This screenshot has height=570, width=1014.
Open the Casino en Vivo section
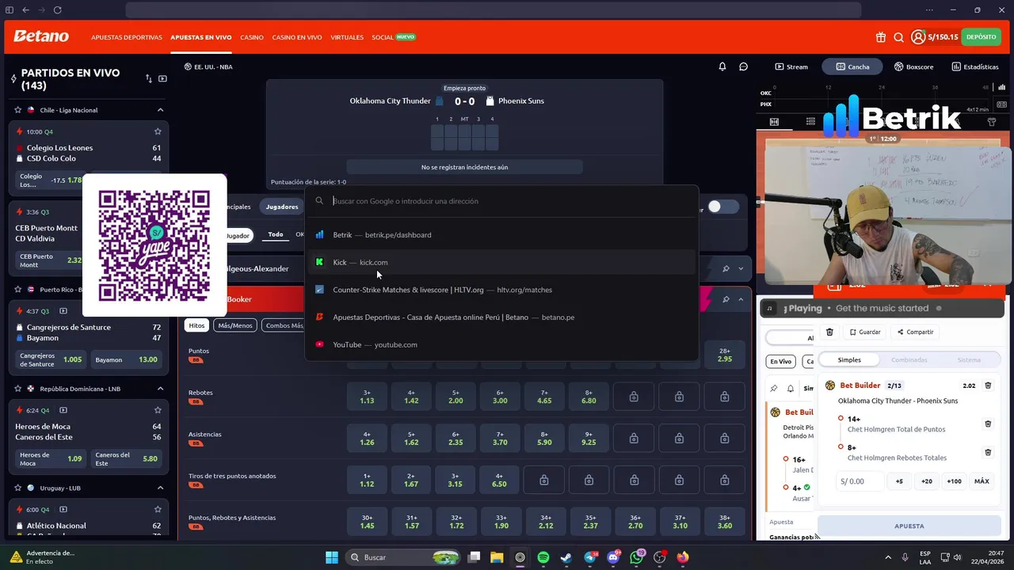point(297,37)
